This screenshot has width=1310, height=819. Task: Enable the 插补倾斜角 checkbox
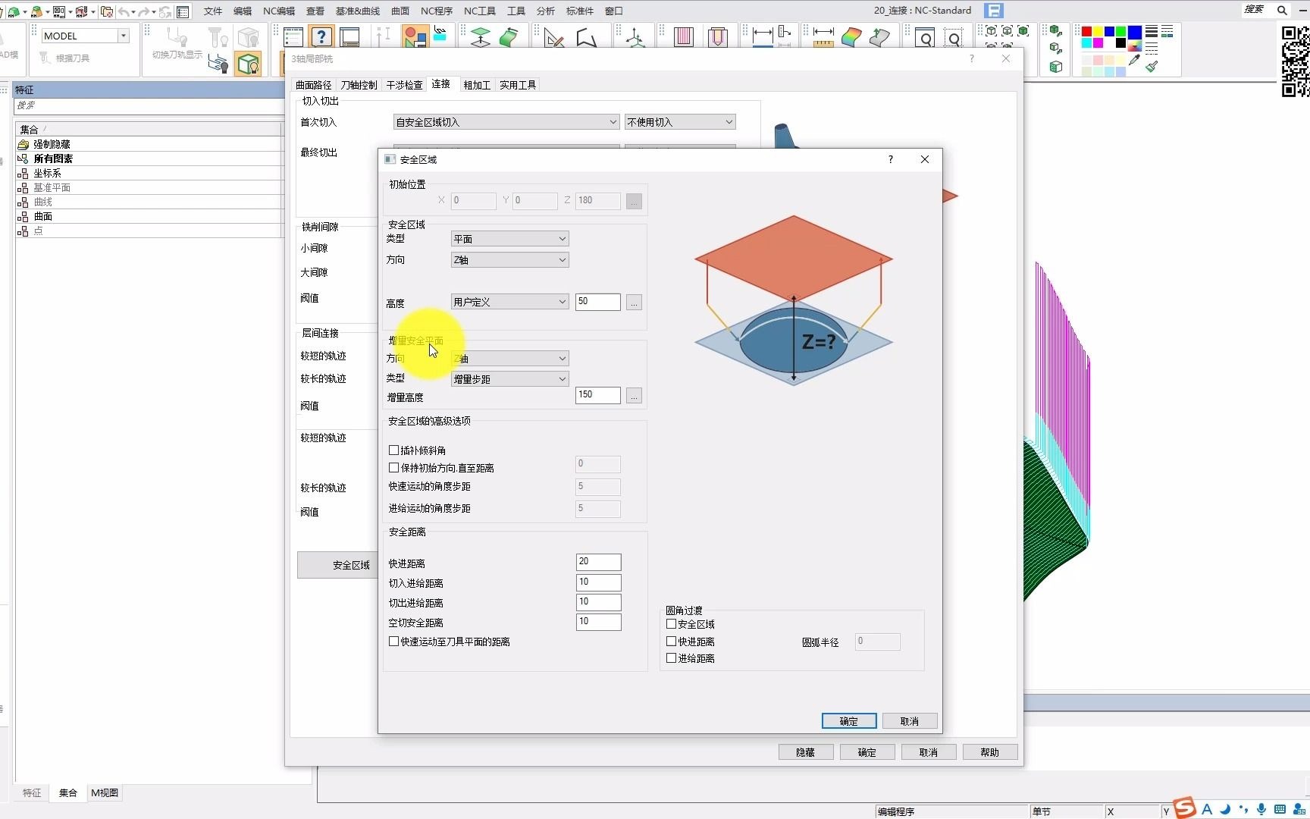click(x=394, y=450)
